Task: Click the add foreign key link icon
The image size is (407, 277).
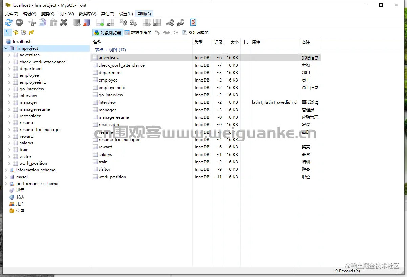Action: (170, 23)
